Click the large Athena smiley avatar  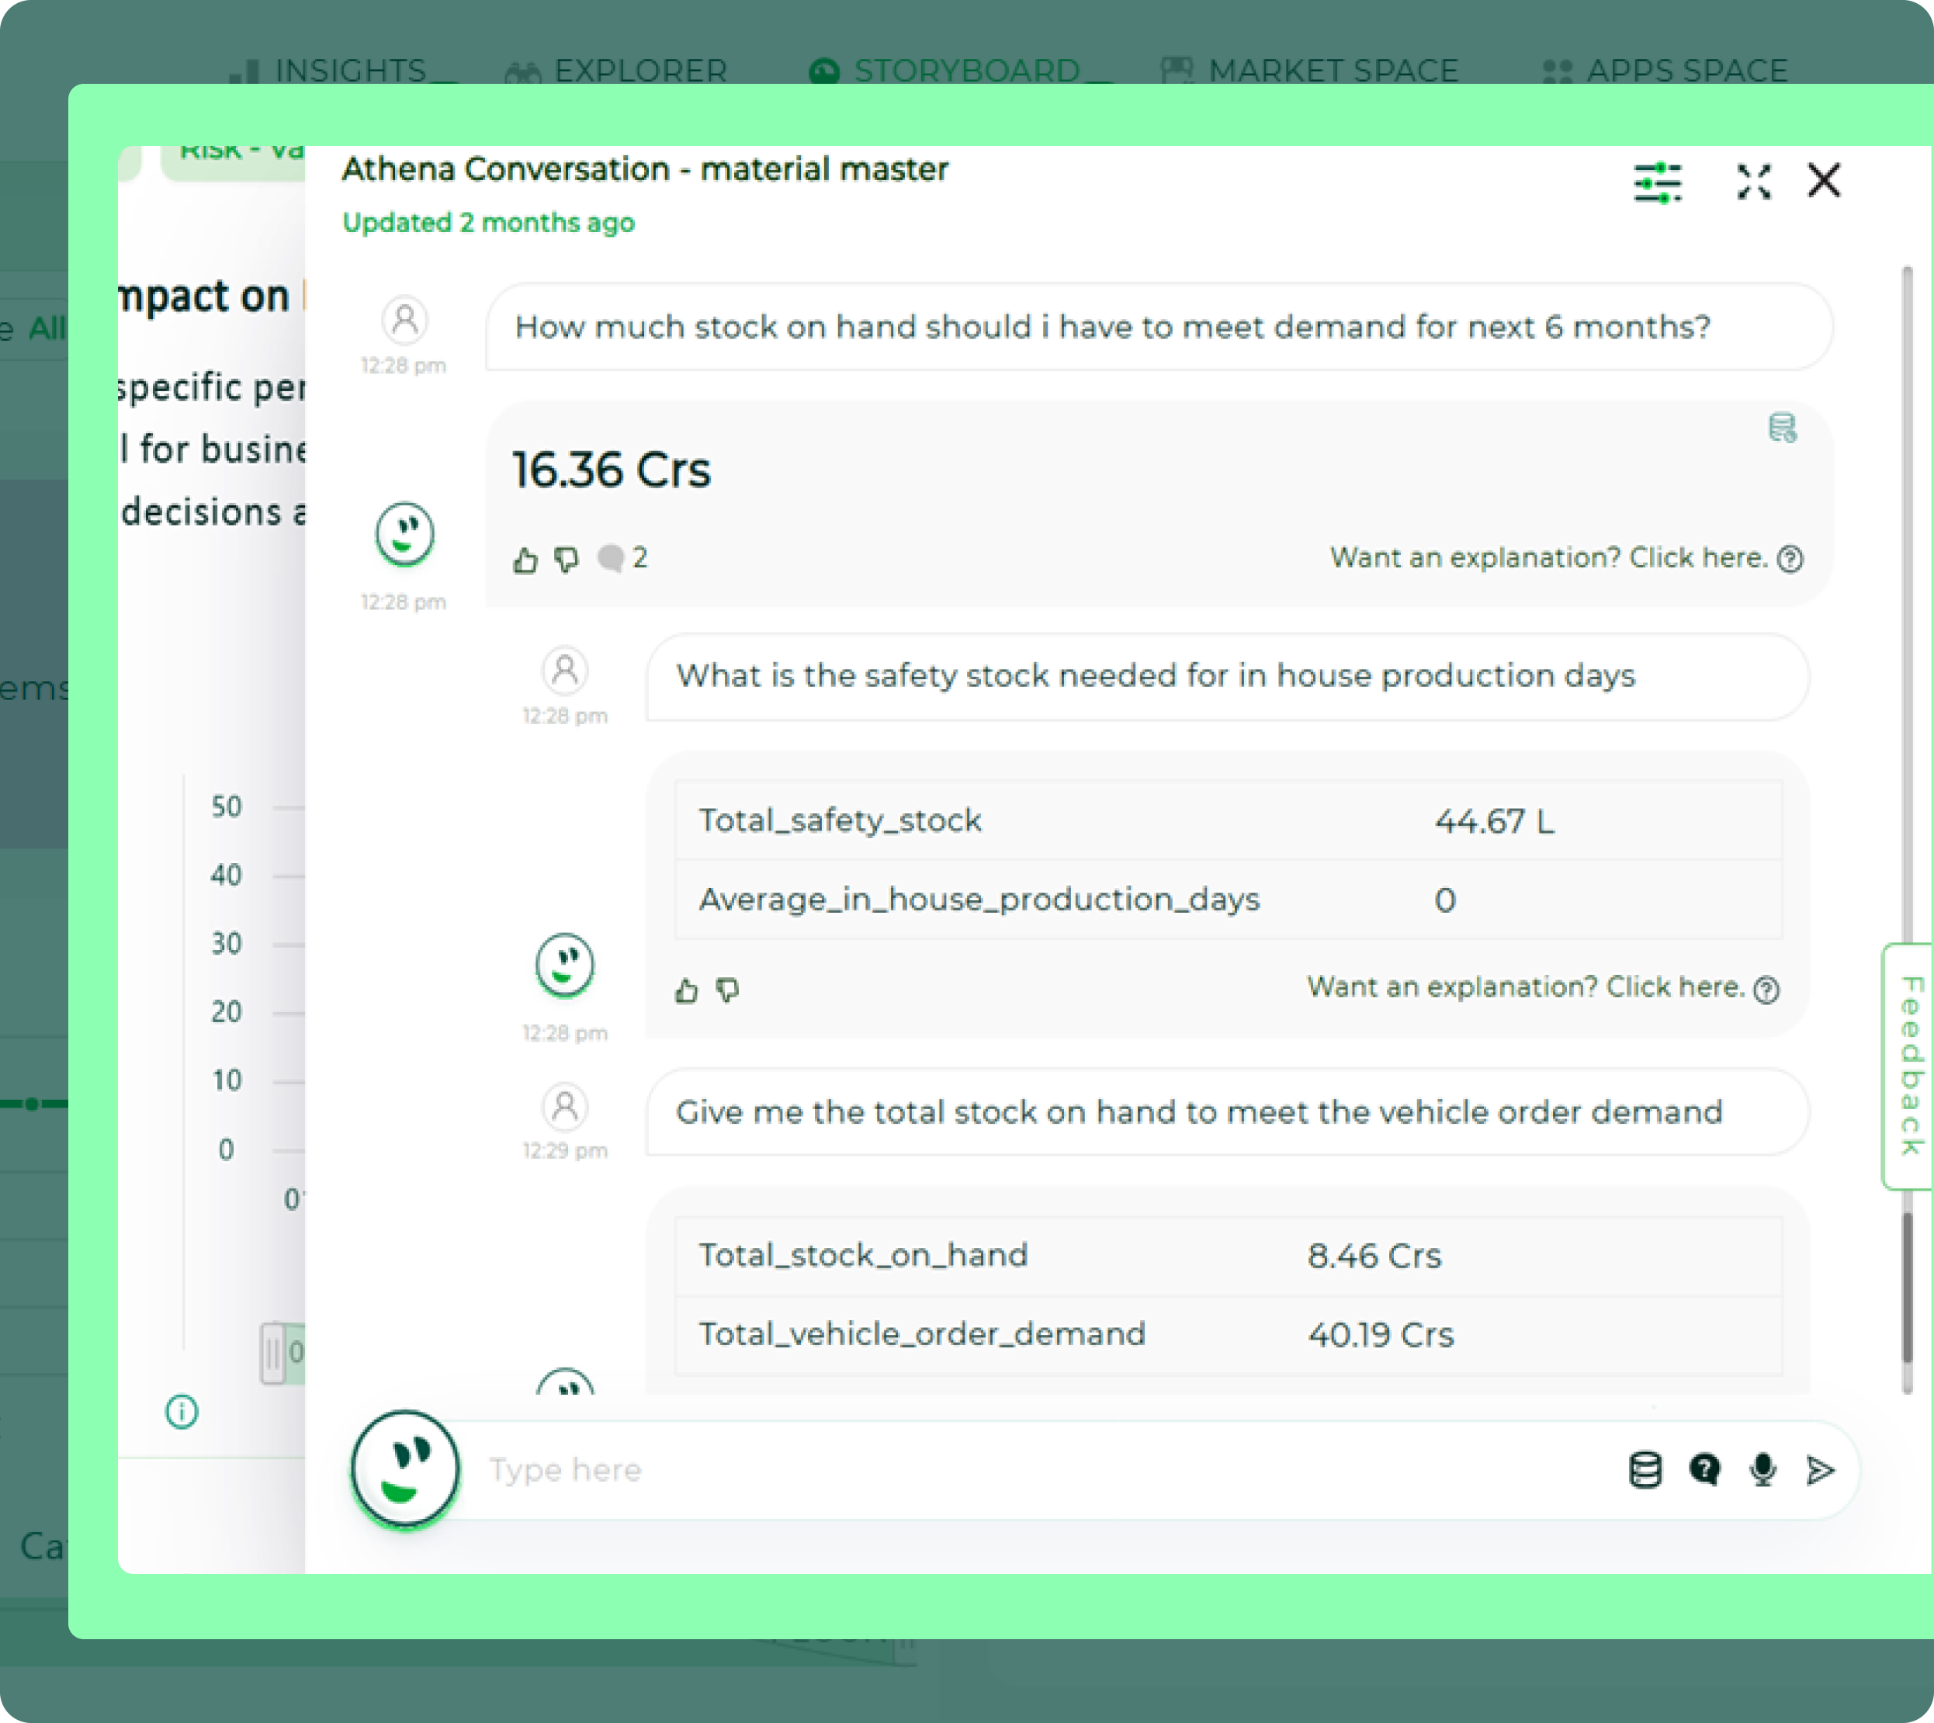[x=405, y=1468]
